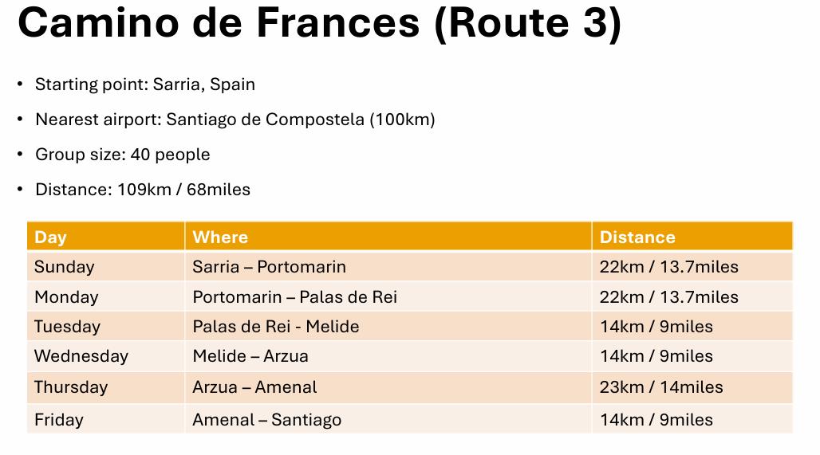Place cursor in the 'Distance: 109km / 68miles' bullet
820x455 pixels.
click(142, 190)
